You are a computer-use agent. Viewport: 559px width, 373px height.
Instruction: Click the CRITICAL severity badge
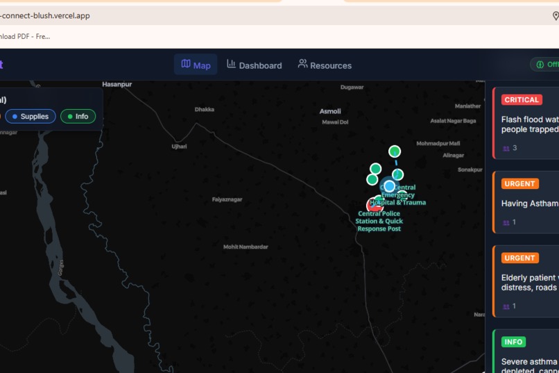click(522, 99)
